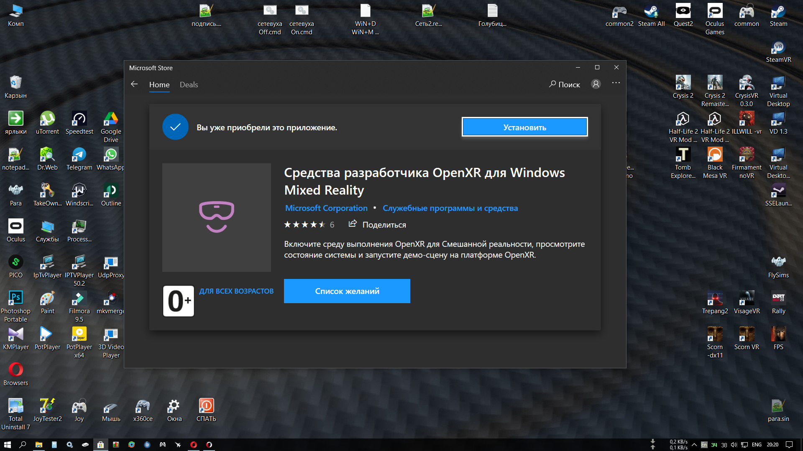Click the star rating of the app
Viewport: 803px width, 451px height.
point(305,225)
